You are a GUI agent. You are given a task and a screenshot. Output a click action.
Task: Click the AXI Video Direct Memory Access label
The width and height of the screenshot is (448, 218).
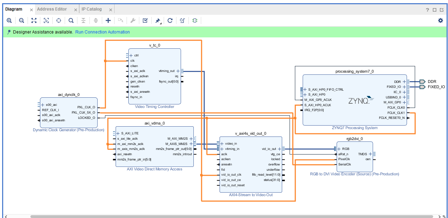(x=155, y=169)
